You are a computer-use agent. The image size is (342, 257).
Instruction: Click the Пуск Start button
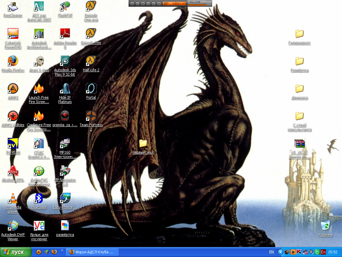click(16, 252)
